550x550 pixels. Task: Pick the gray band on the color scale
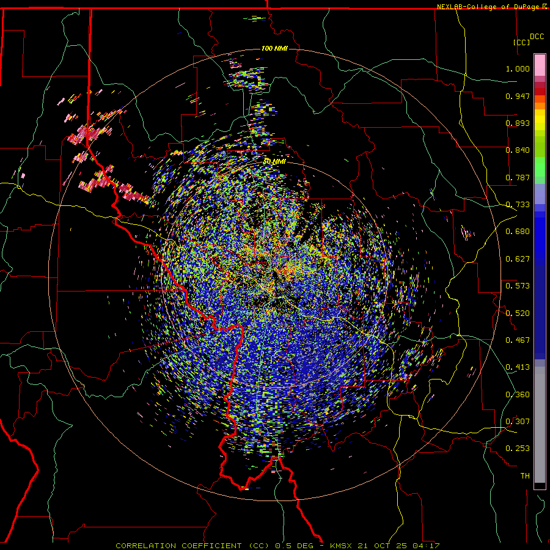pyautogui.click(x=540, y=425)
